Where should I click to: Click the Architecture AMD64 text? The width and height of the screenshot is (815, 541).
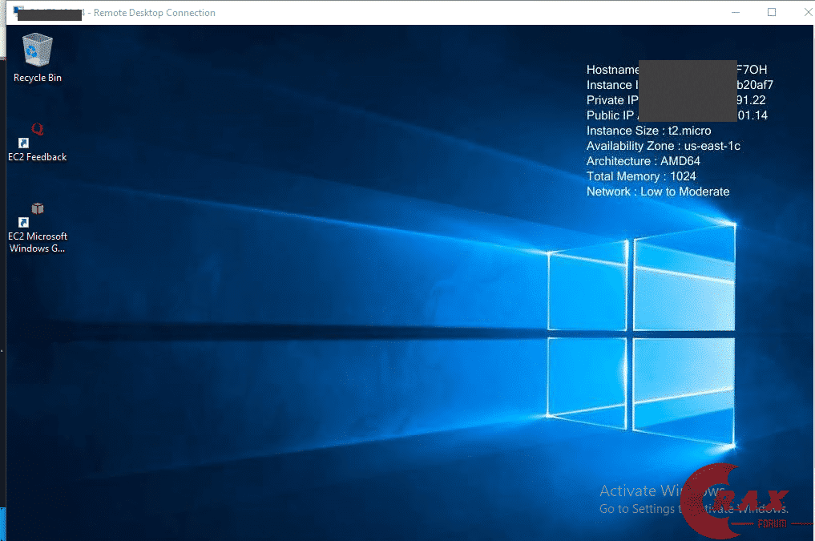[x=643, y=161]
